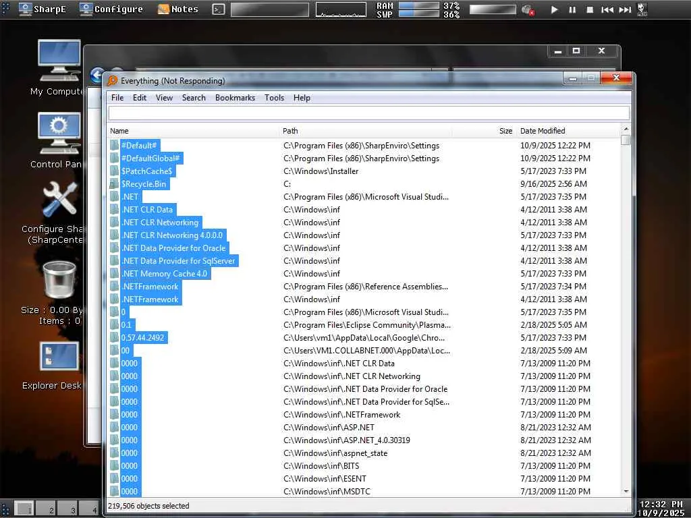Click path C:\Windows\inf\MSDTC
Screen dimensions: 691x518
click(x=327, y=491)
